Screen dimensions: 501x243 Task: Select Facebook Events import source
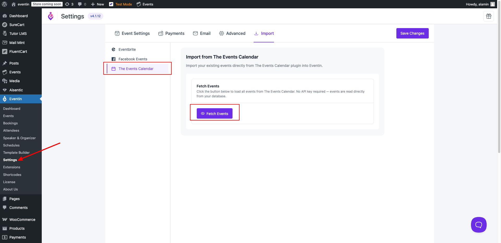point(138,59)
